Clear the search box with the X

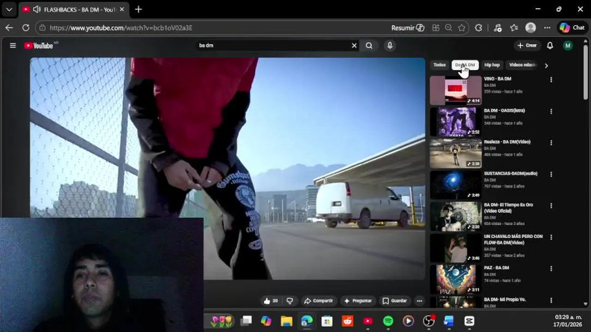354,46
